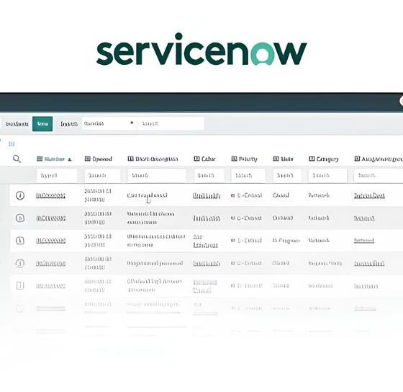Click the list search box right of dropdown
The height and width of the screenshot is (392, 403).
(171, 123)
